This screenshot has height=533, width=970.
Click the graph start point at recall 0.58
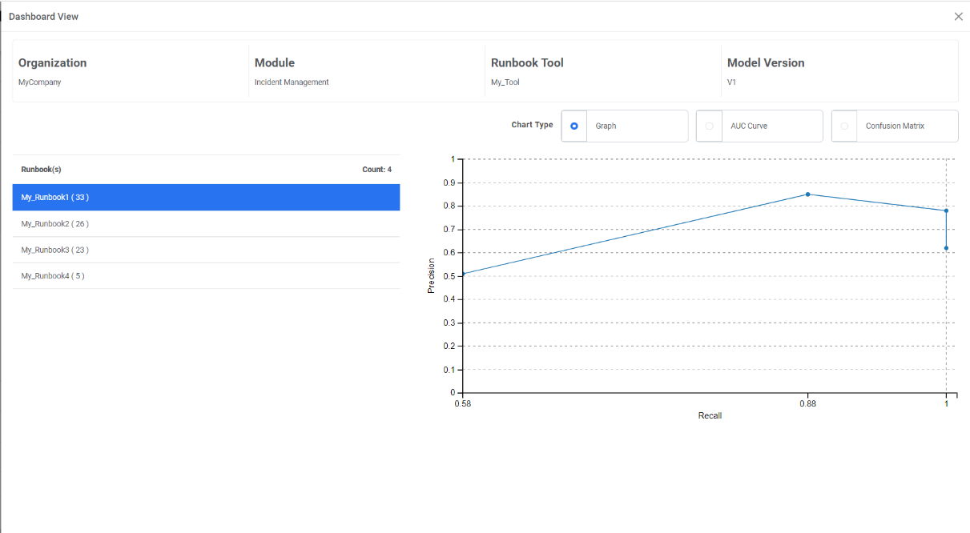click(462, 274)
